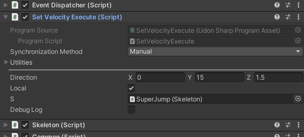The width and height of the screenshot is (304, 137).
Task: Click object picker for Program Source field
Action: tap(298, 30)
